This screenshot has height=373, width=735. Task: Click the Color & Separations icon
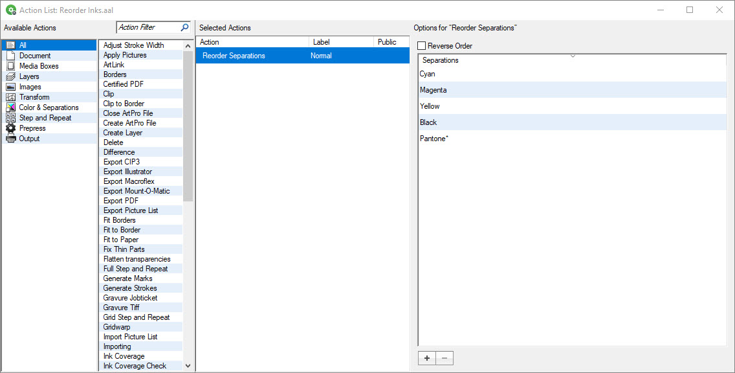[x=10, y=107]
